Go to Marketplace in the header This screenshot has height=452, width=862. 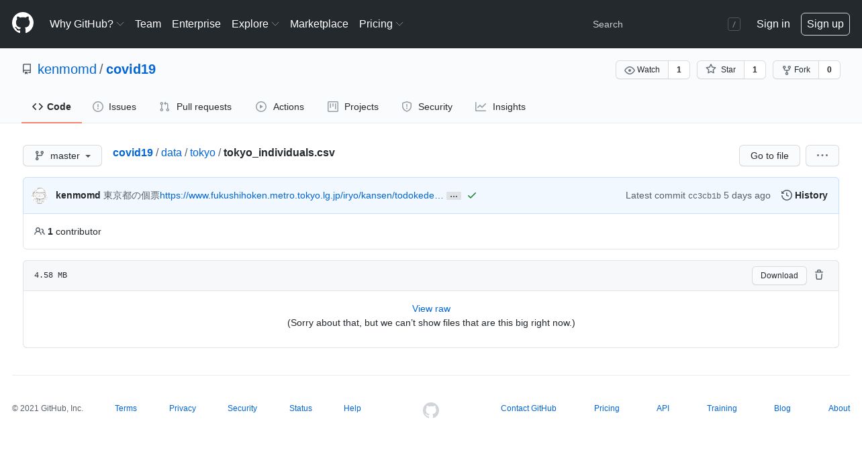click(319, 24)
